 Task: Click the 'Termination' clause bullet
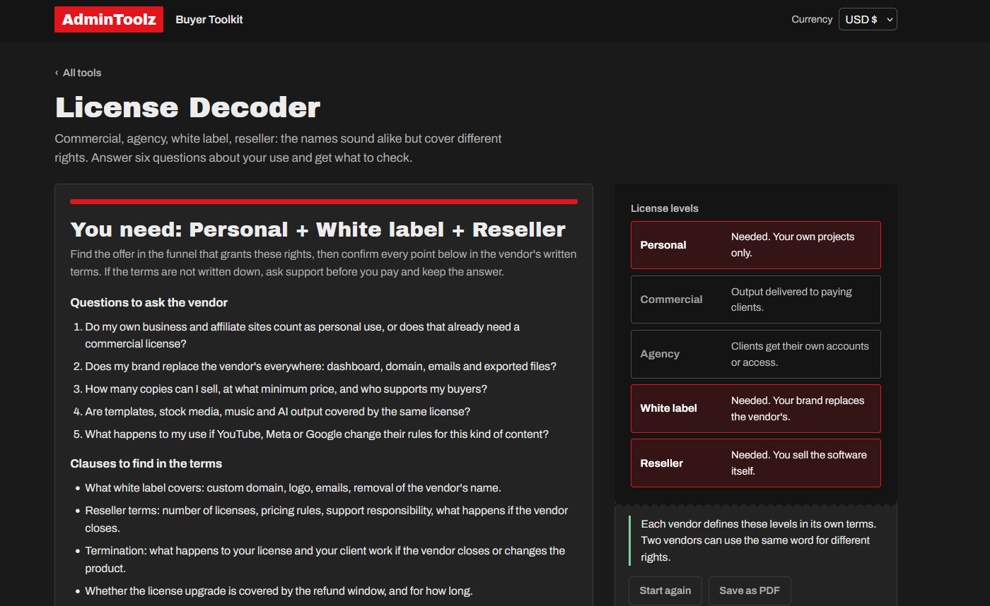pyautogui.click(x=325, y=559)
